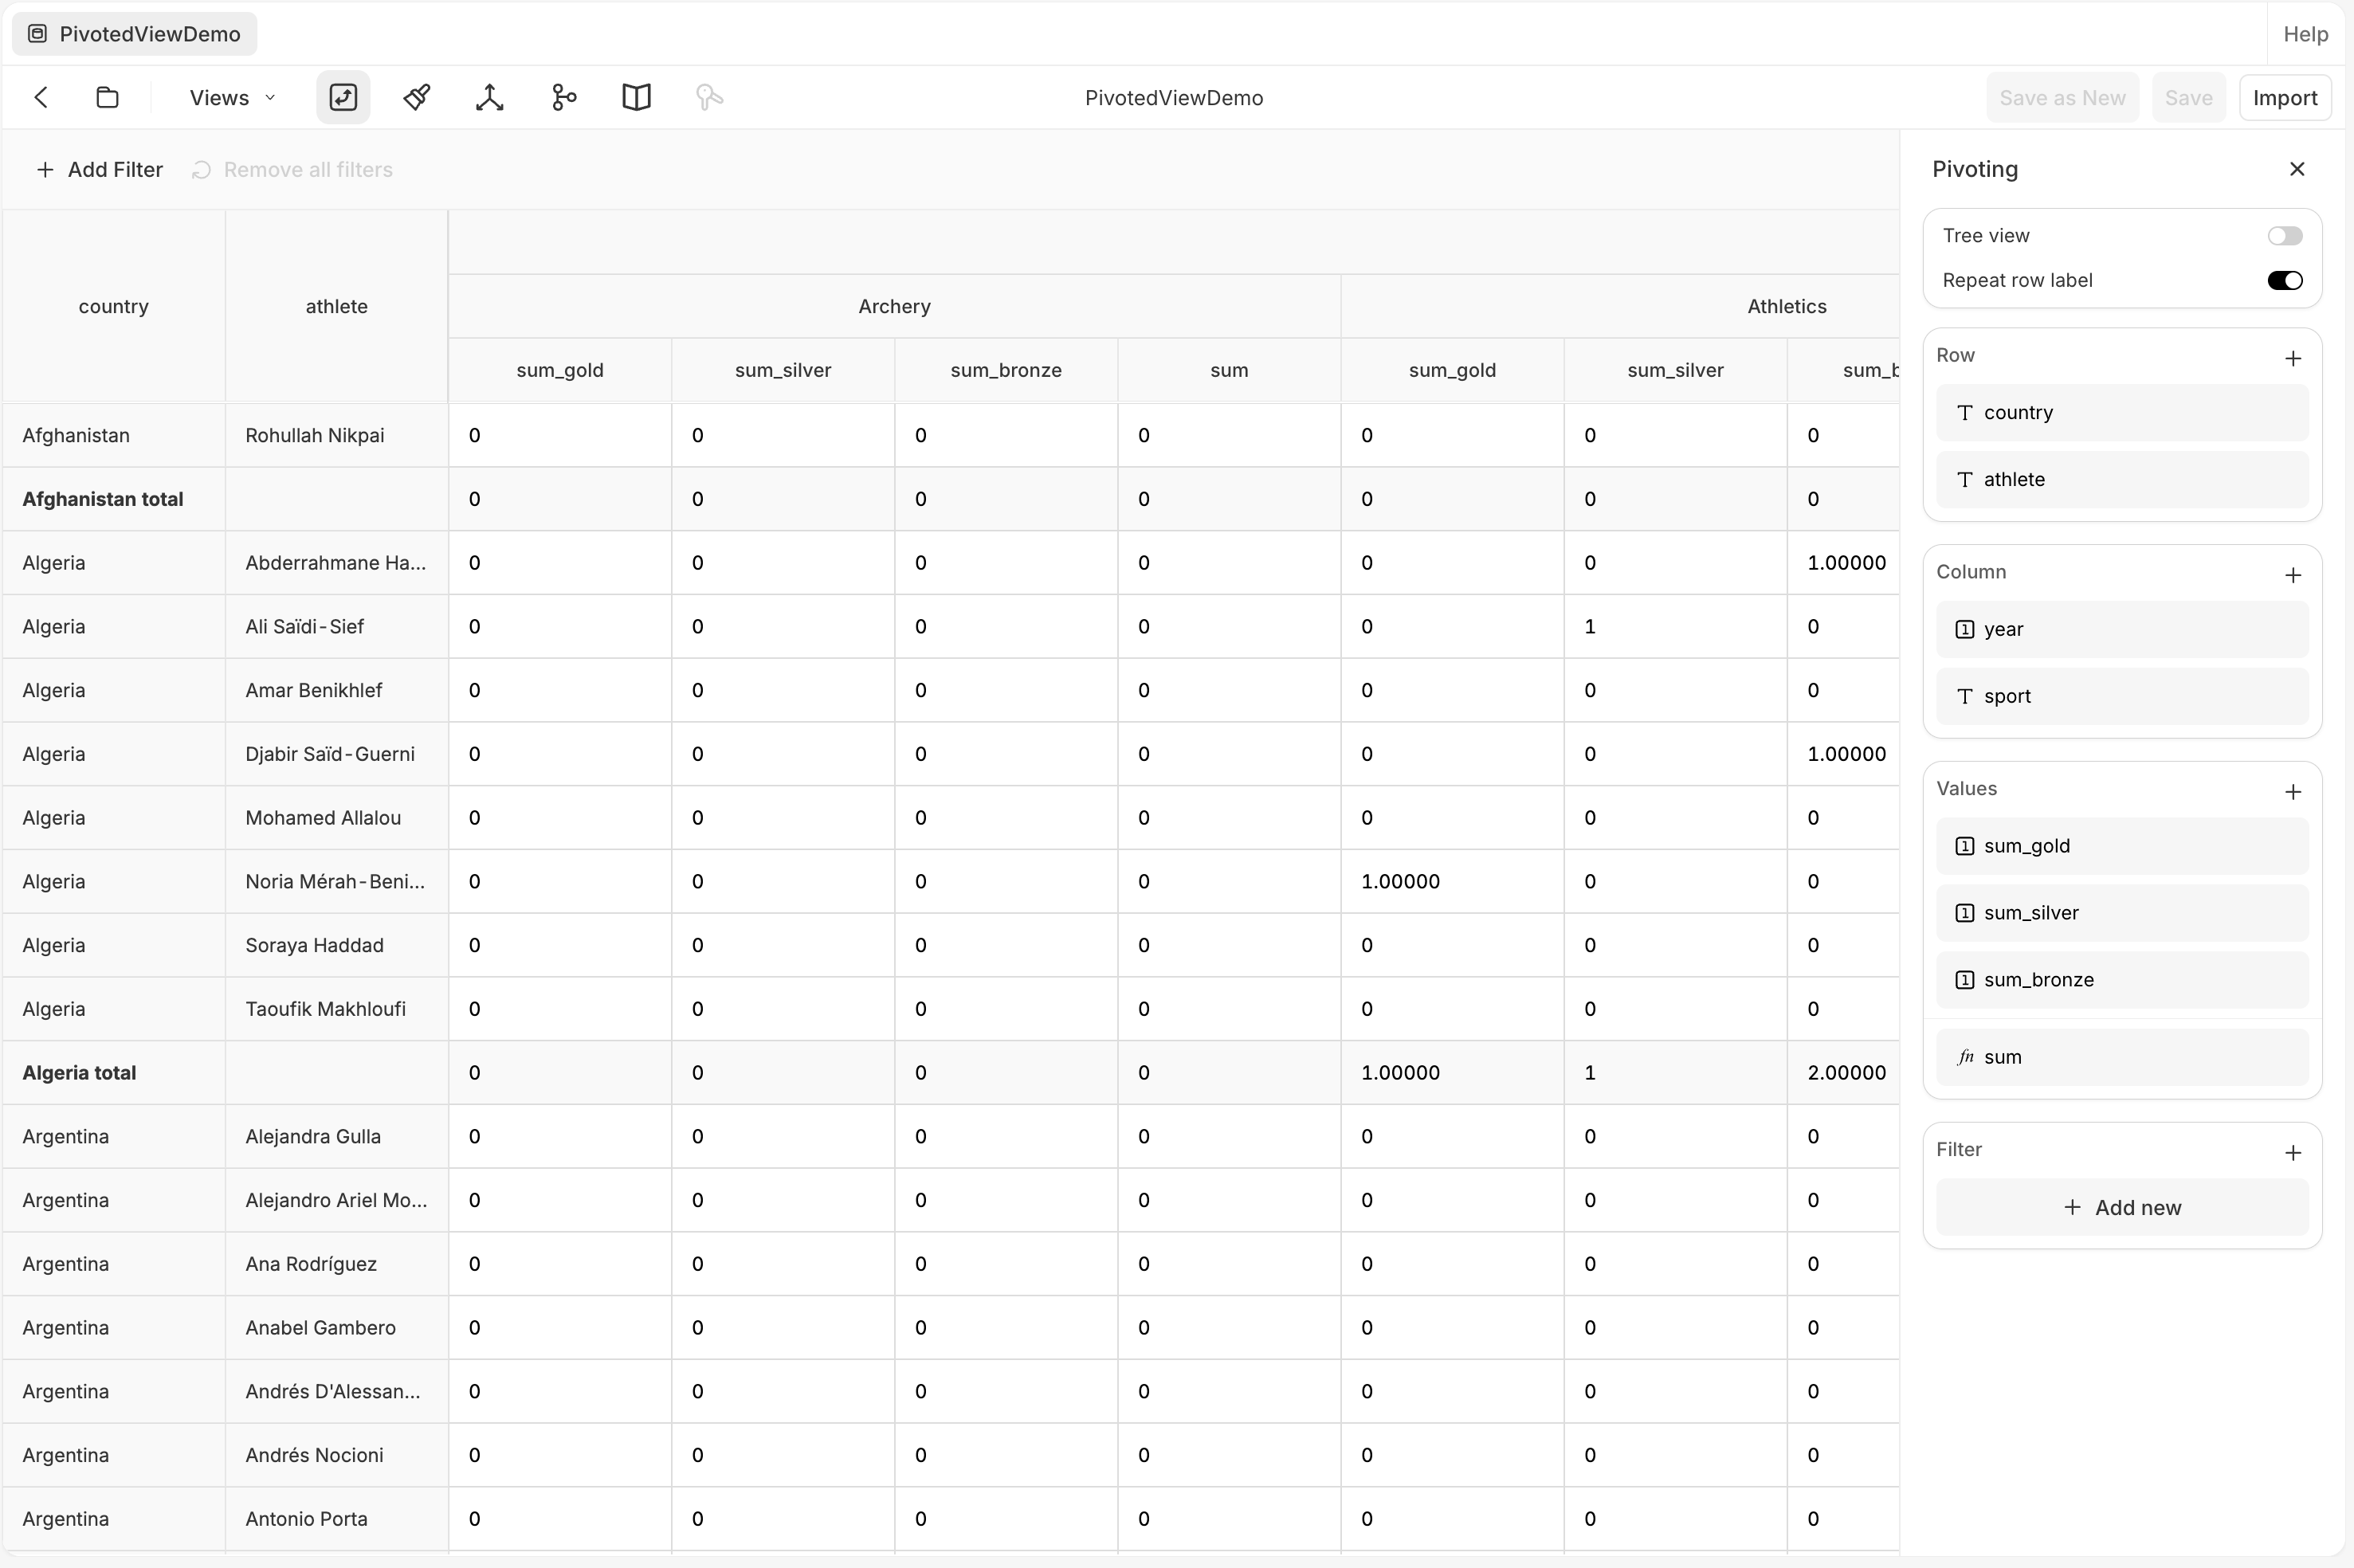Viewport: 2354px width, 1568px height.
Task: Enable the Tree view switch
Action: pyautogui.click(x=2285, y=236)
